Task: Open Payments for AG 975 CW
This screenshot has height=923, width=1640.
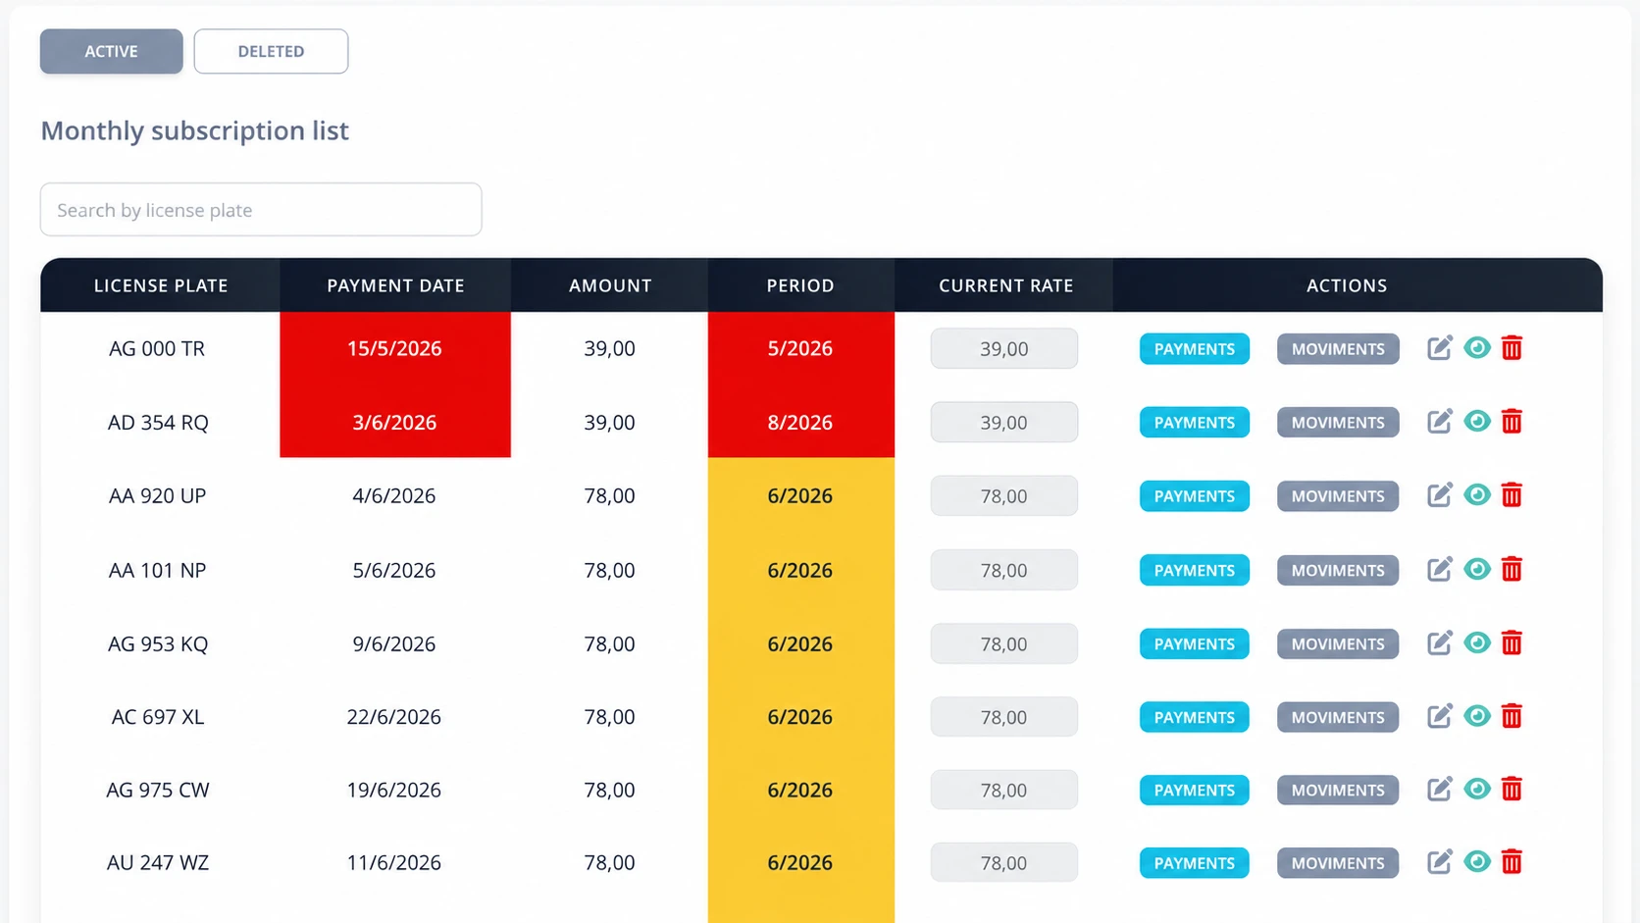Action: pos(1194,791)
